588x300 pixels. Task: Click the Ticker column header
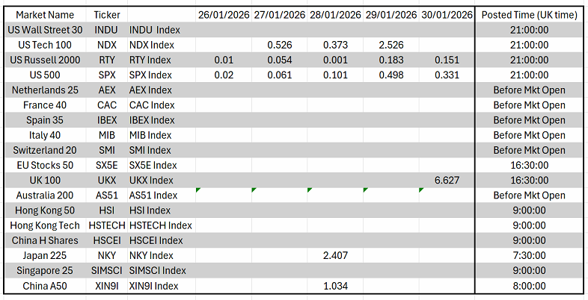pos(107,15)
